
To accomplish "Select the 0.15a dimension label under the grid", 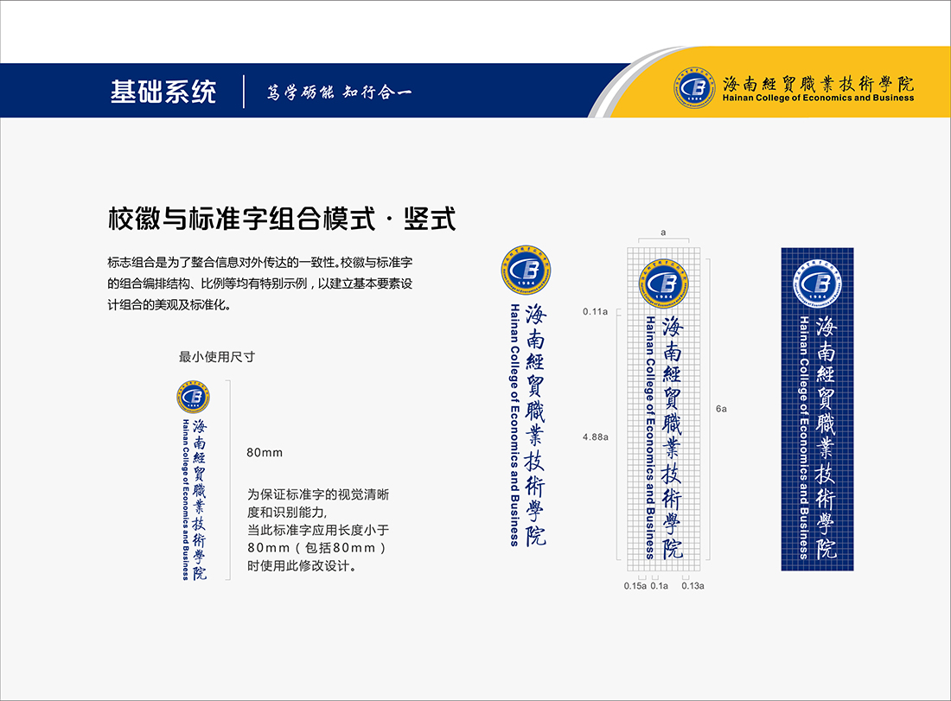I will tap(635, 586).
